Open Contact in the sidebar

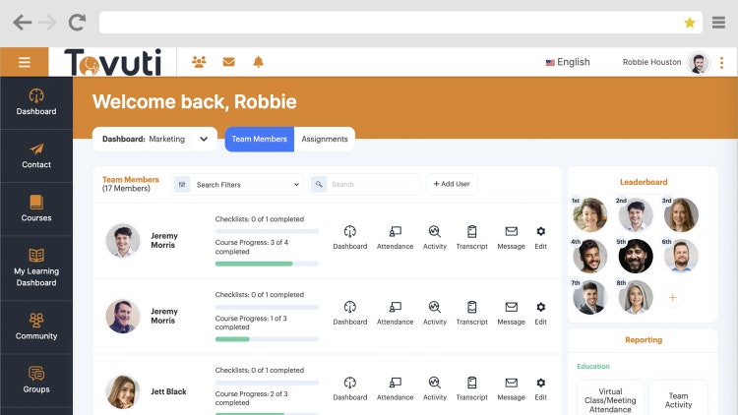click(x=36, y=155)
